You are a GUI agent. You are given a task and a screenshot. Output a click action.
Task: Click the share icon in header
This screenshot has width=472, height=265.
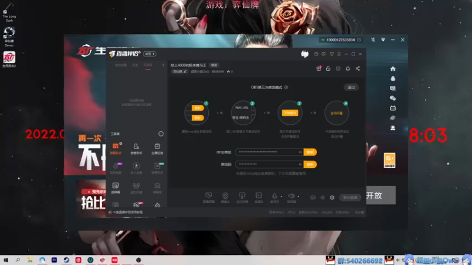click(x=358, y=68)
